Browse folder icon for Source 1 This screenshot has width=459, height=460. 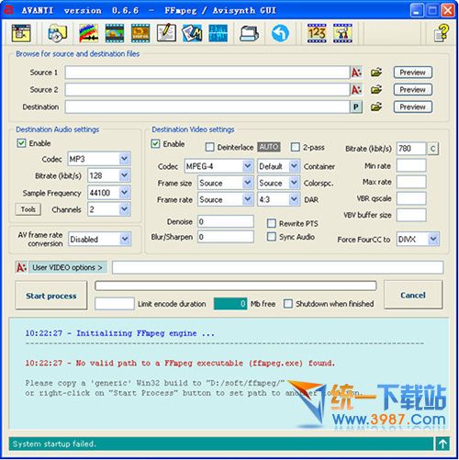(376, 73)
